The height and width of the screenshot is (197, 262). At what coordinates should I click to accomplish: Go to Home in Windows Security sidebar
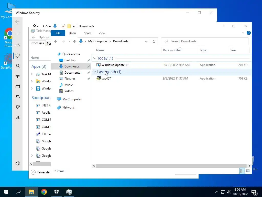(x=18, y=46)
